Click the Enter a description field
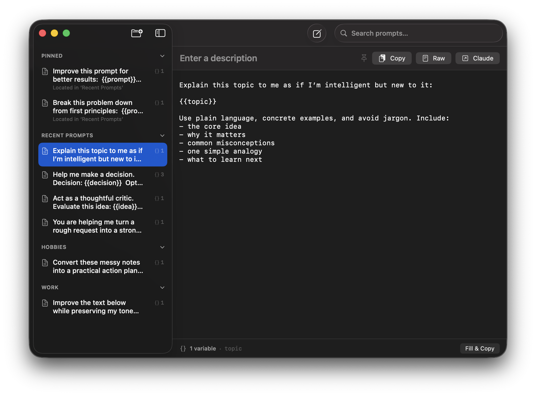 tap(218, 58)
